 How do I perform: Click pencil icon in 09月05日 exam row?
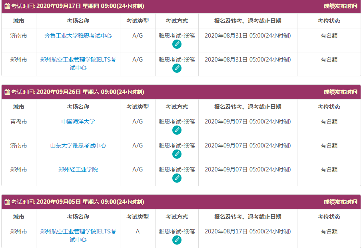(177, 240)
